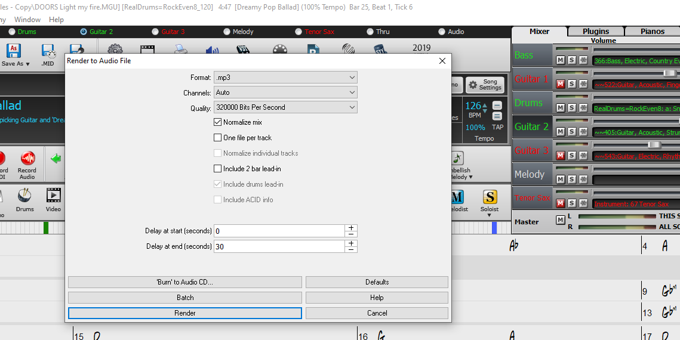
Task: Solo the Guitar 1 track
Action: pyautogui.click(x=572, y=84)
